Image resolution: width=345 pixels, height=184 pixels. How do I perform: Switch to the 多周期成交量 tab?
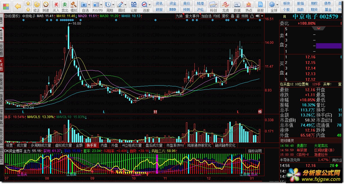(41, 146)
